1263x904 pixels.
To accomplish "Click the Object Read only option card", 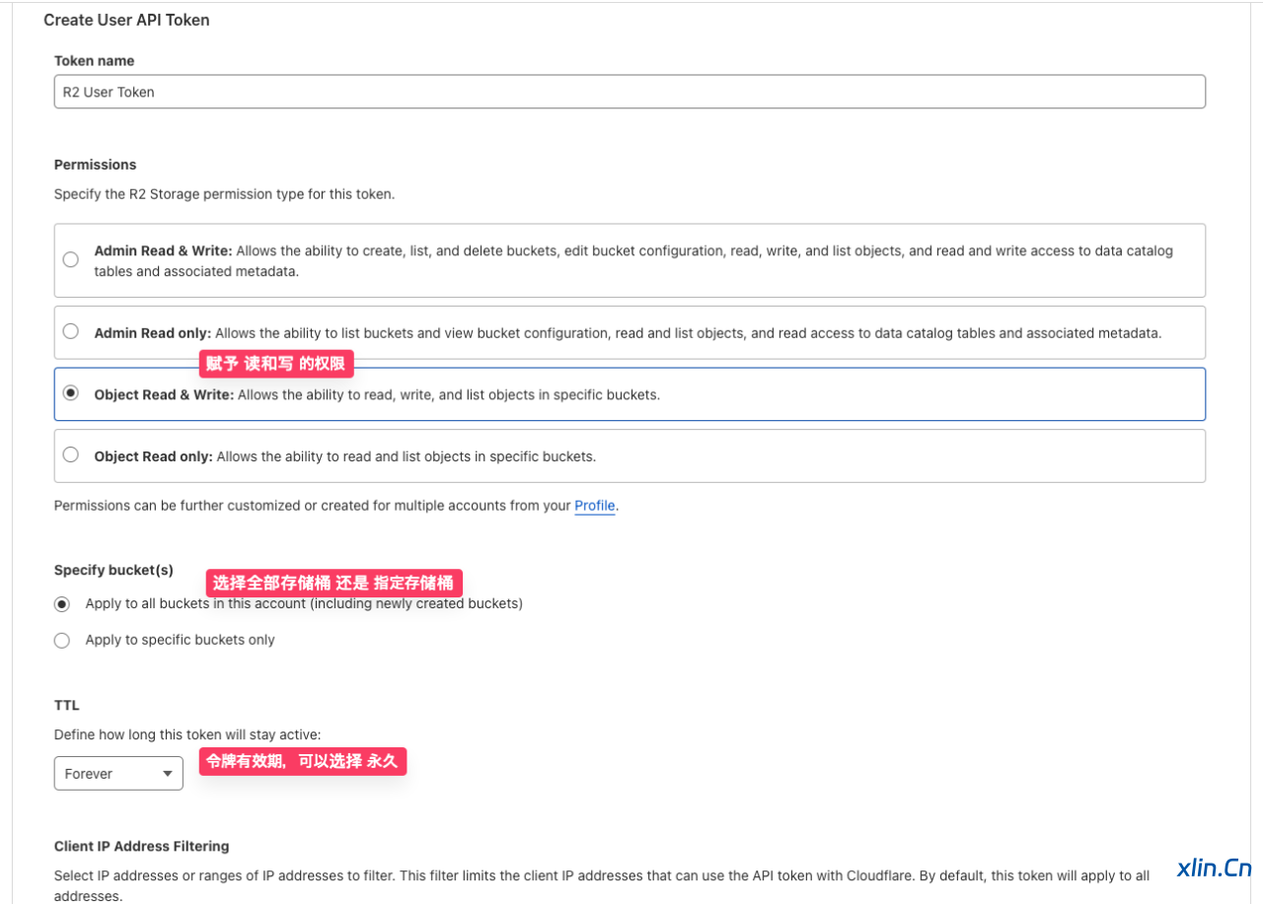I will (630, 454).
